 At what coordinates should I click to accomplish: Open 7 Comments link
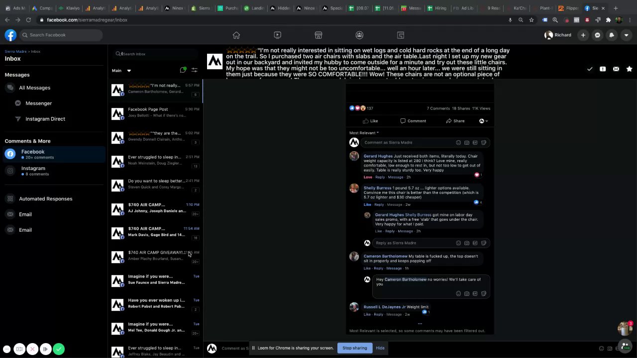tap(438, 108)
